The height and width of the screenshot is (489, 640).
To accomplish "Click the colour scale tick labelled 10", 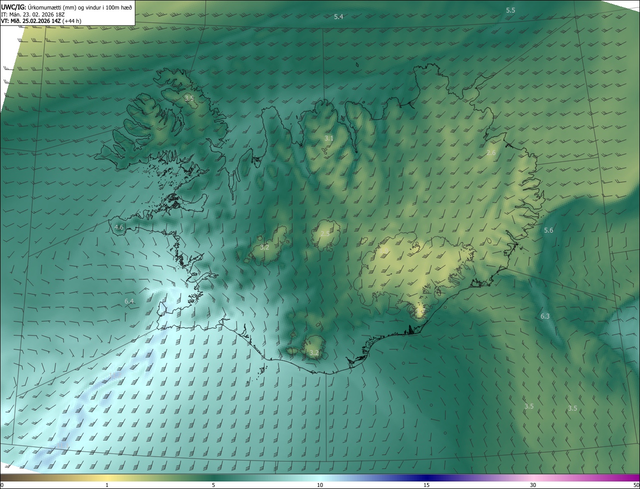I will coord(320,485).
